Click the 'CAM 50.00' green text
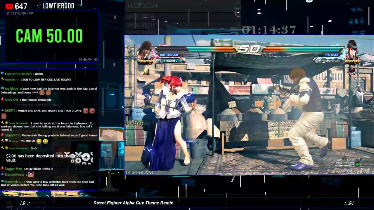Viewport: 374px width, 210px height. coord(49,36)
